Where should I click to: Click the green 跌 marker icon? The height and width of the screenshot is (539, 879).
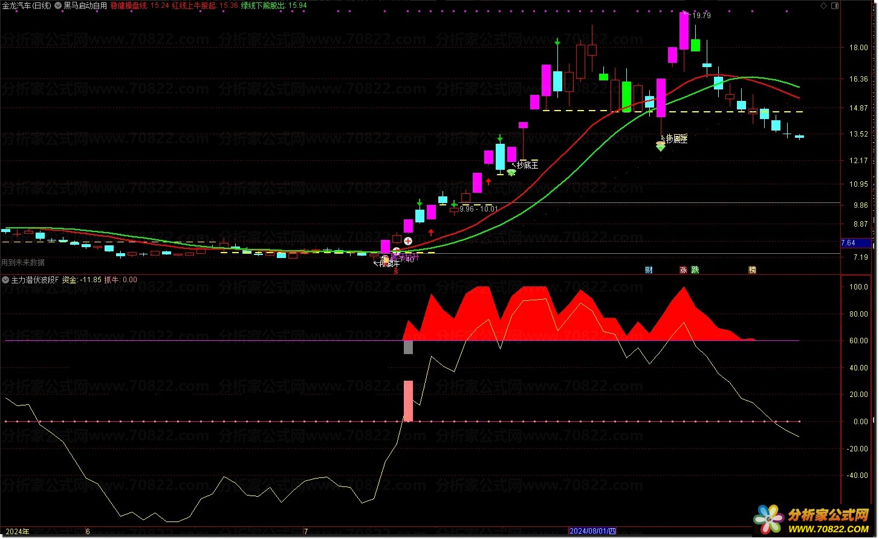pos(695,270)
